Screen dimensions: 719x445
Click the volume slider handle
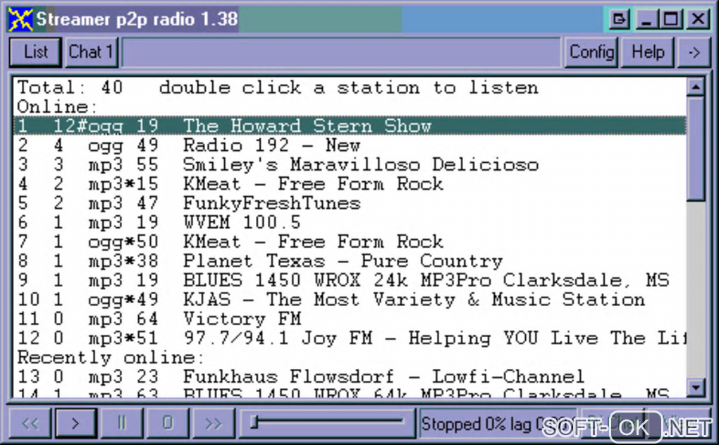(254, 422)
